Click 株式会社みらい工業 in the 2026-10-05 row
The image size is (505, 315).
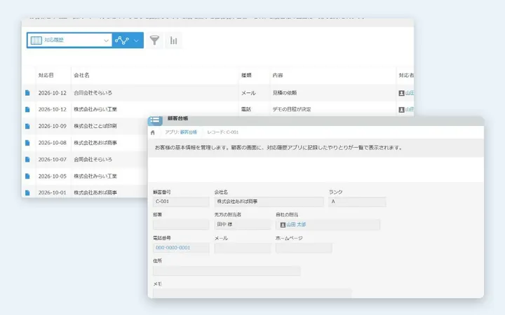[x=95, y=176]
